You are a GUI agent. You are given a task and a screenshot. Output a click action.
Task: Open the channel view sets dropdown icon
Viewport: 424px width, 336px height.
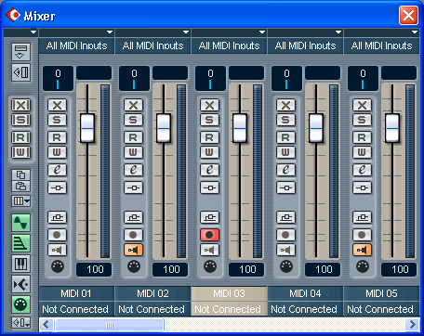pos(20,201)
